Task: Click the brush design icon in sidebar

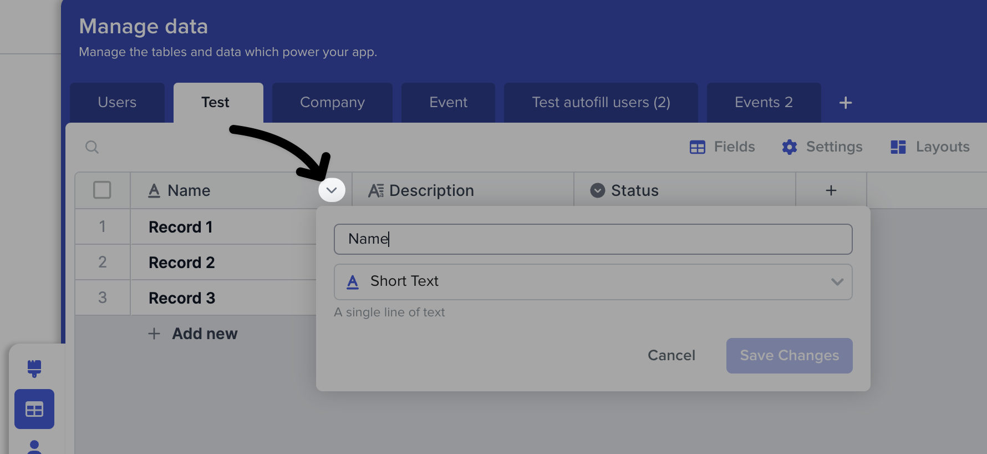Action: [34, 368]
